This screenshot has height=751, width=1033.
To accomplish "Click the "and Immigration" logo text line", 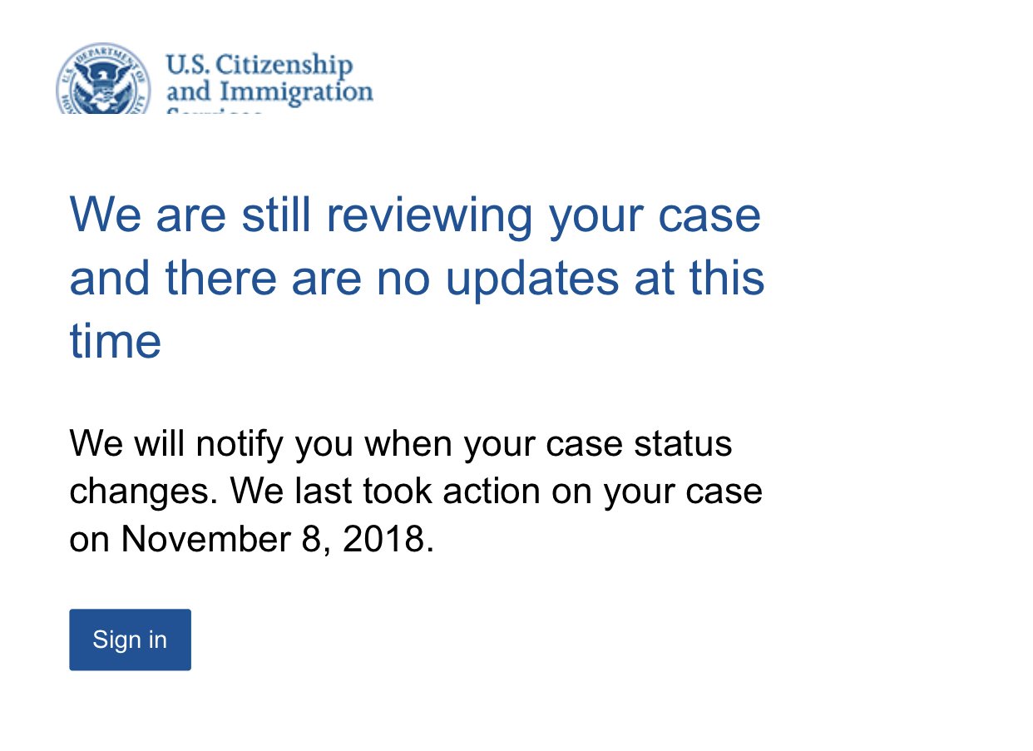I will tap(269, 91).
